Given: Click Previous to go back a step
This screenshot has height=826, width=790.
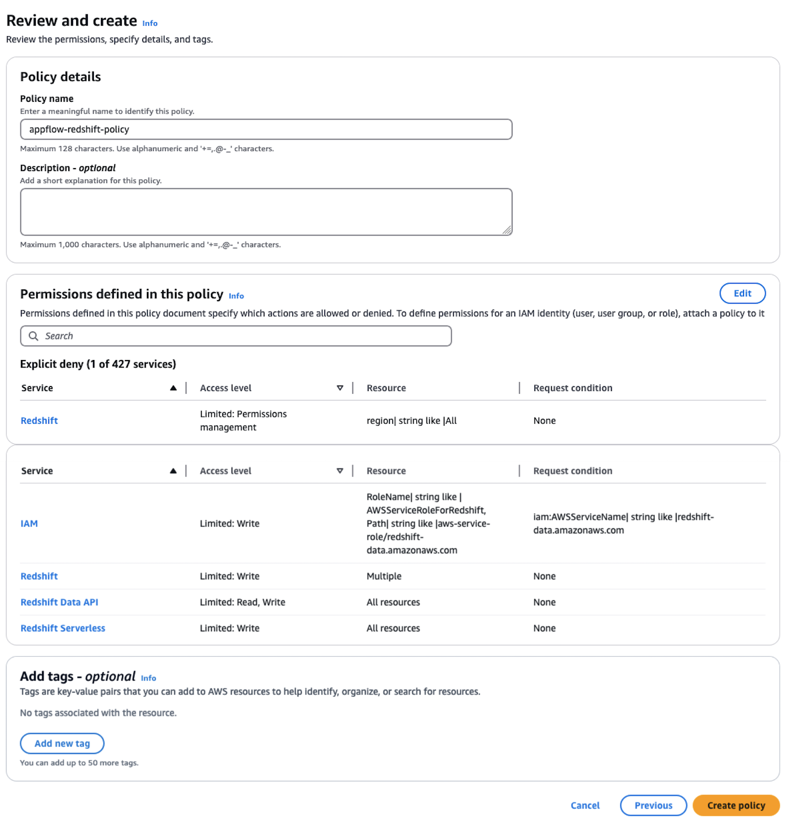Looking at the screenshot, I should tap(653, 805).
